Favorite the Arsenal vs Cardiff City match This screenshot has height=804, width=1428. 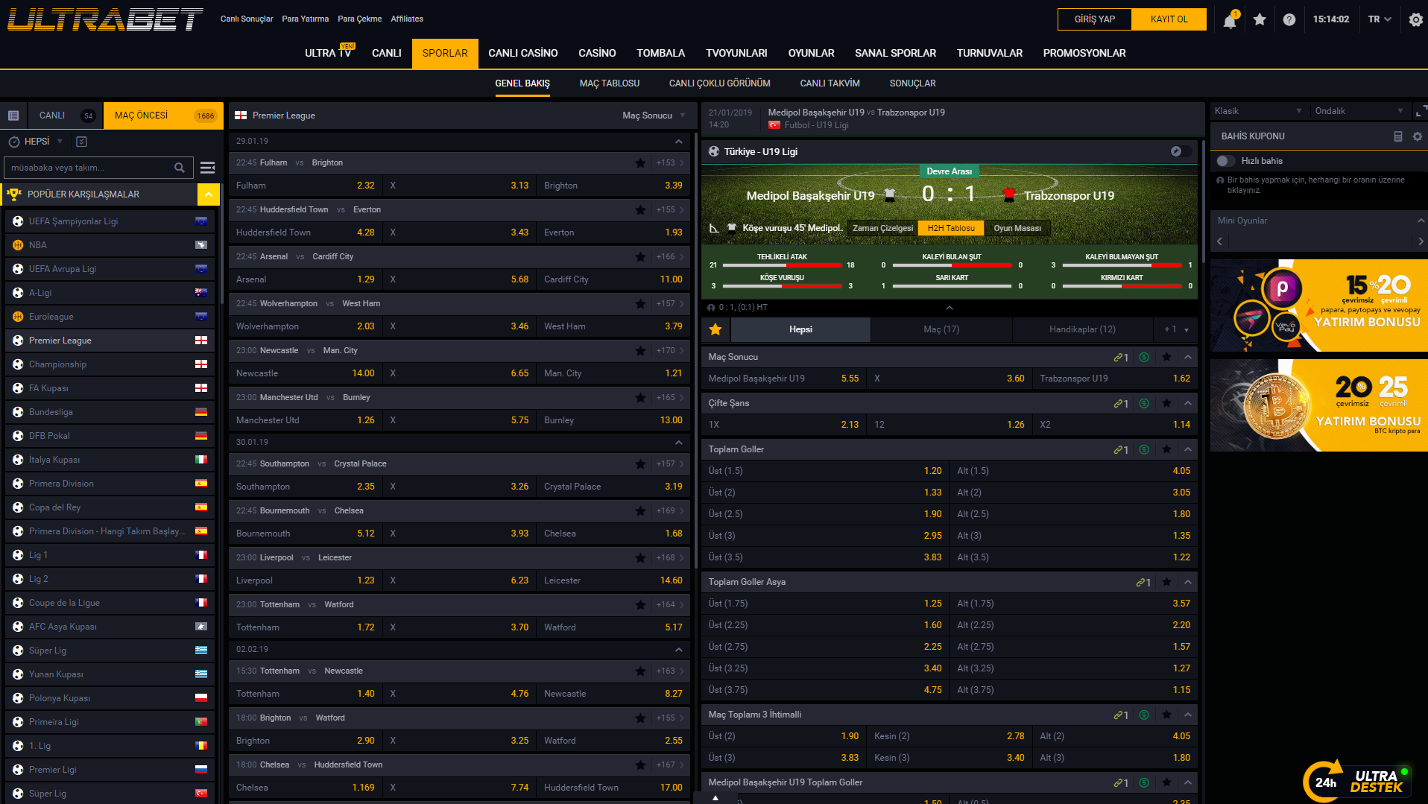click(x=640, y=256)
